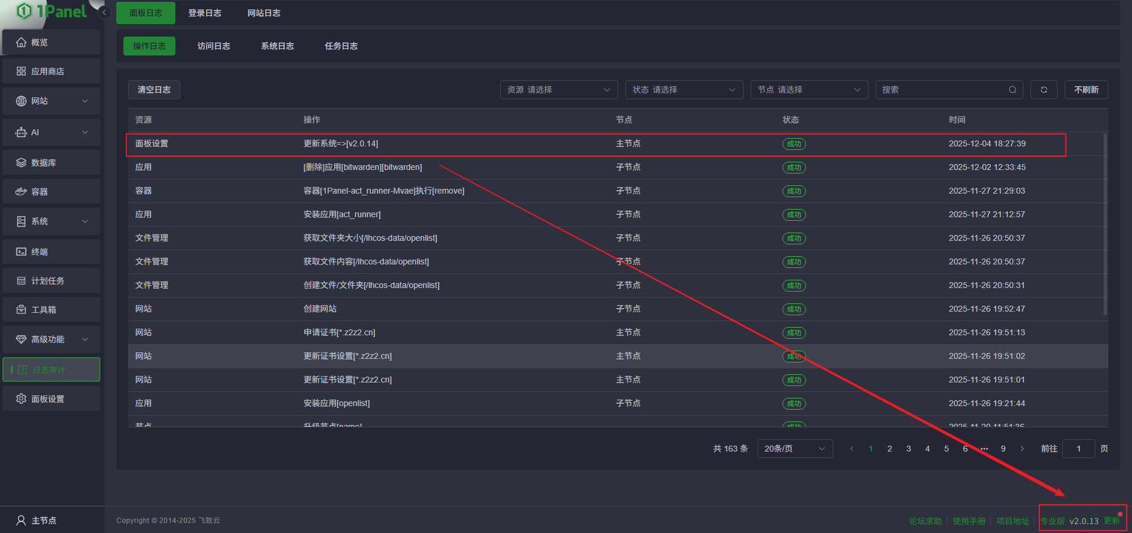The height and width of the screenshot is (533, 1132).
Task: Click the refresh icon button beside search
Action: pos(1043,90)
